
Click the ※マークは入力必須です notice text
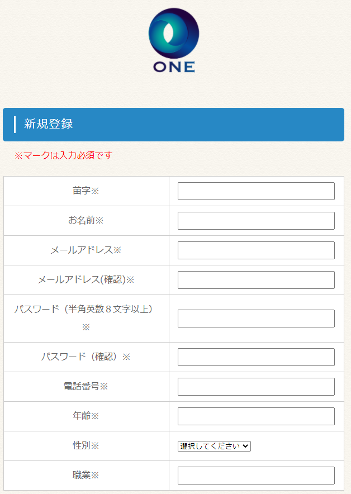pyautogui.click(x=63, y=155)
